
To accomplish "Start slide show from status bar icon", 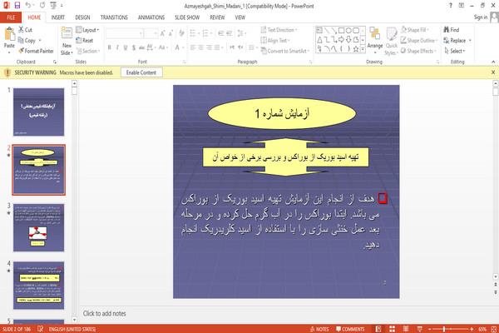I will pyautogui.click(x=420, y=329).
